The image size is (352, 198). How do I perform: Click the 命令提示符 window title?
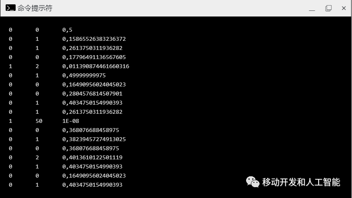tap(35, 8)
